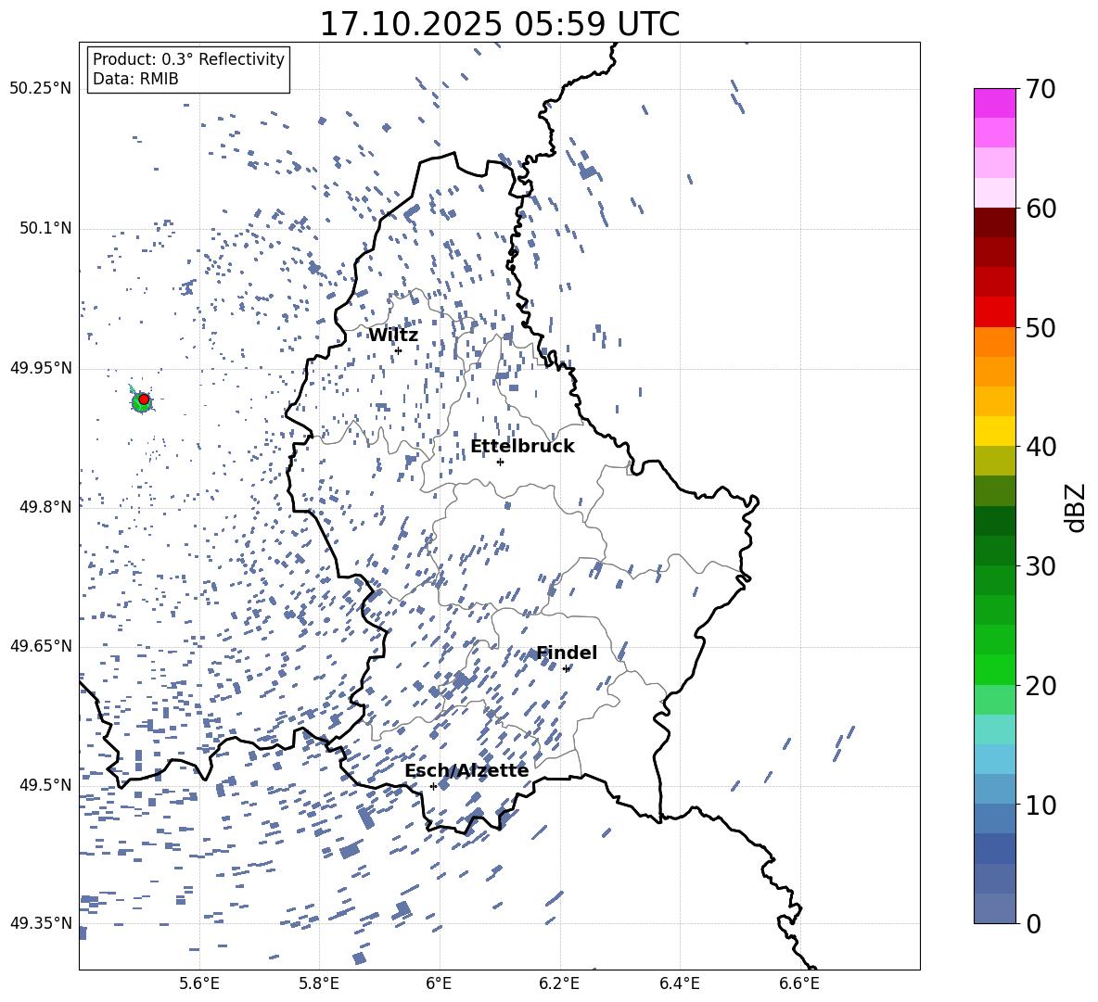Image resolution: width=1098 pixels, height=1002 pixels.
Task: Click the Product: 0.3° Reflectivity text
Action: point(188,58)
